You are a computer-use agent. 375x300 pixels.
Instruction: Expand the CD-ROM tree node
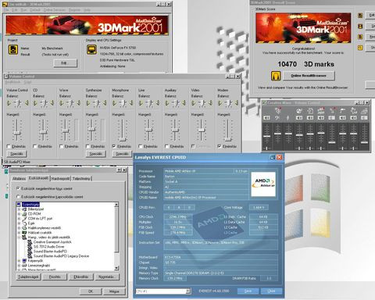click(x=19, y=214)
